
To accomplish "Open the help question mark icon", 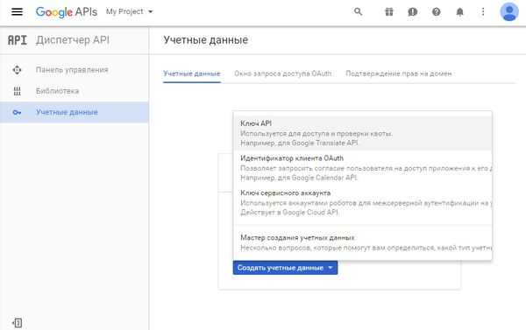I will point(436,12).
